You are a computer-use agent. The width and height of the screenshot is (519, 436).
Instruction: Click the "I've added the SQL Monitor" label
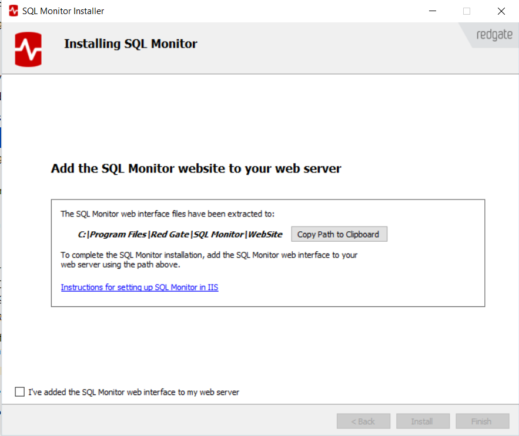(133, 392)
